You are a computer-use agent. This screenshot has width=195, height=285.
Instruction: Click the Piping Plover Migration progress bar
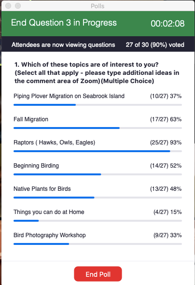point(97,105)
